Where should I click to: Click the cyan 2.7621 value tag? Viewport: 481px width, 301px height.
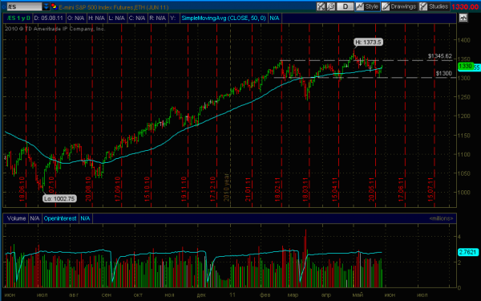[x=468, y=252]
